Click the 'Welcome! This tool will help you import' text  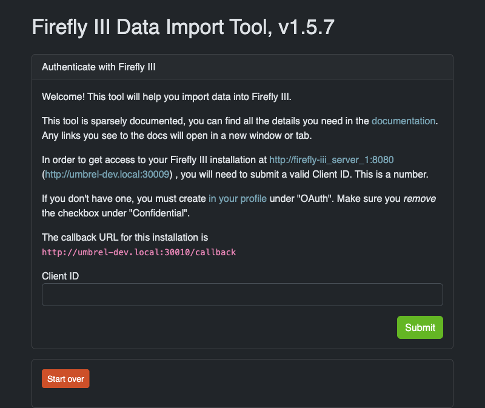pos(166,97)
